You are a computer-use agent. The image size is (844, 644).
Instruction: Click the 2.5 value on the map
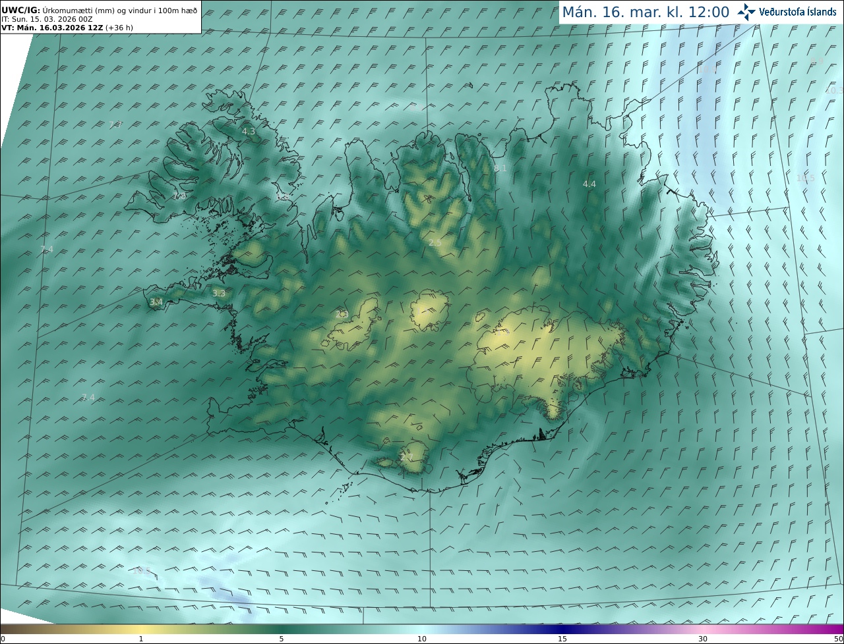[x=435, y=243]
